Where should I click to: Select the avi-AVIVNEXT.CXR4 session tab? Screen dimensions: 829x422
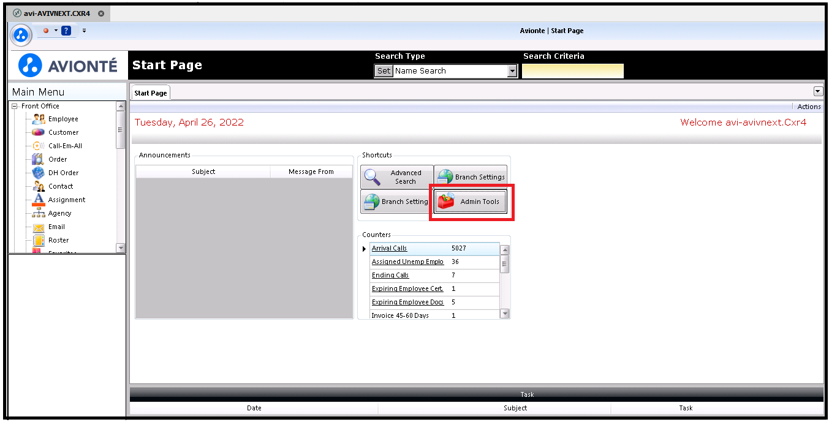click(57, 13)
